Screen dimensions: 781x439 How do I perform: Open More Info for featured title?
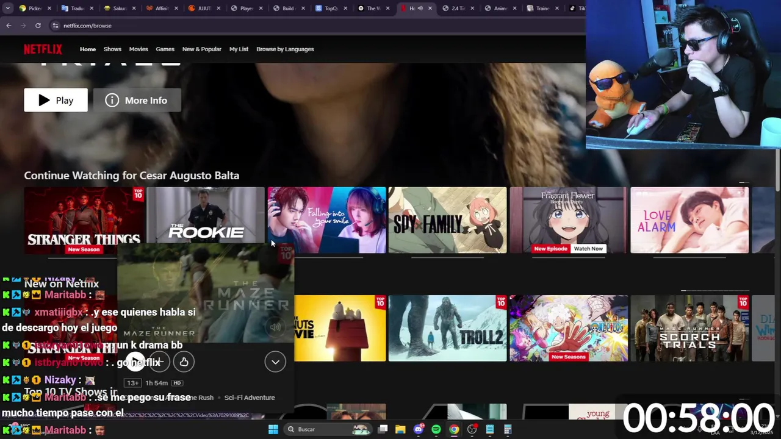(137, 100)
